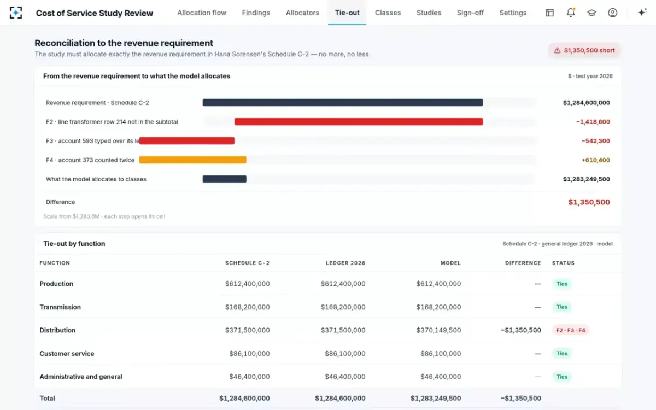Click the −542,300 value
Screen dimensions: 656x410
(596, 141)
